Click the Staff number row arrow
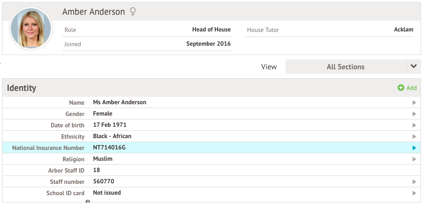423x205 pixels. 414,182
